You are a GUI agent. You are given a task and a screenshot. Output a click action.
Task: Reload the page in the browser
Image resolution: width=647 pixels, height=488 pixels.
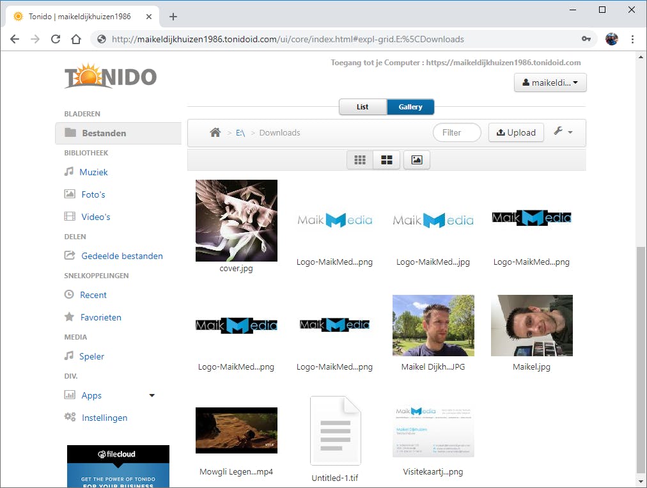[x=56, y=39]
